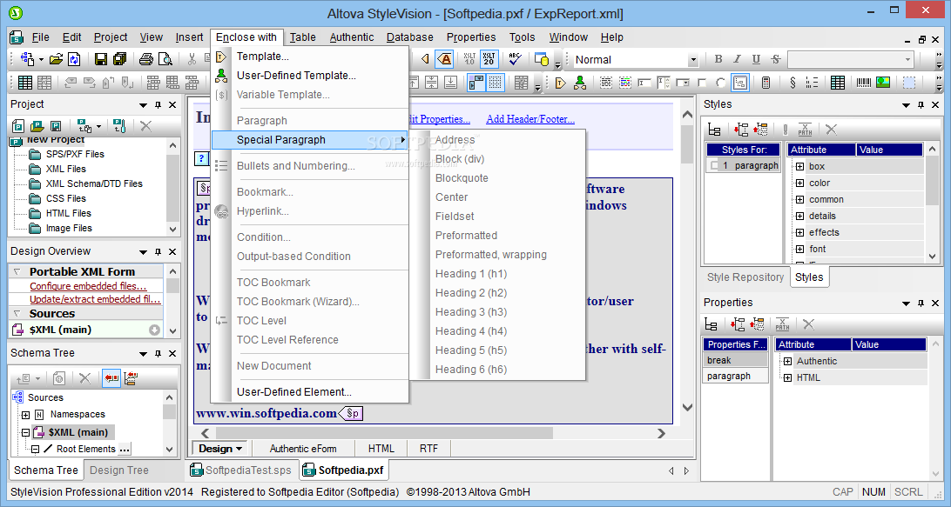Screen dimensions: 951x507
Task: Open a design file with the folder icon
Action: pyautogui.click(x=56, y=59)
